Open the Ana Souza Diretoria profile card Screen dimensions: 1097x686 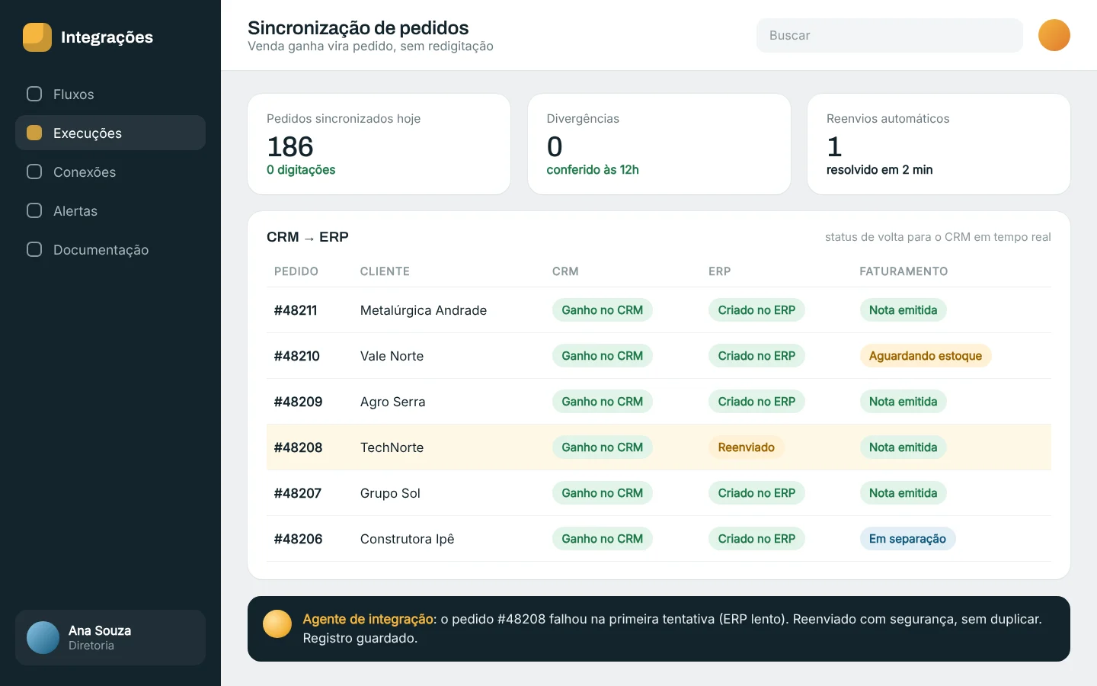(110, 637)
